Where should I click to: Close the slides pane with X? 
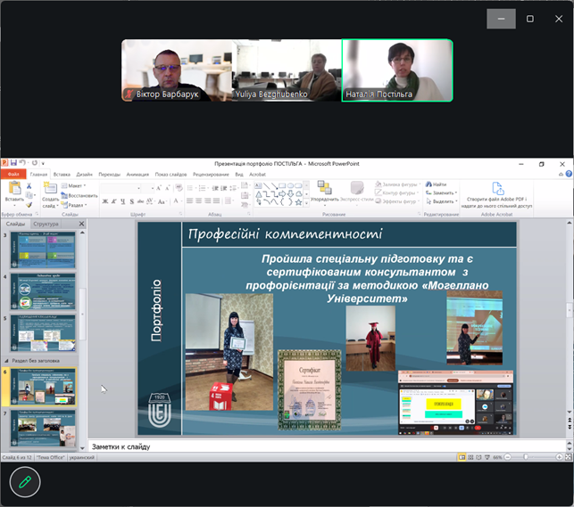tap(81, 224)
